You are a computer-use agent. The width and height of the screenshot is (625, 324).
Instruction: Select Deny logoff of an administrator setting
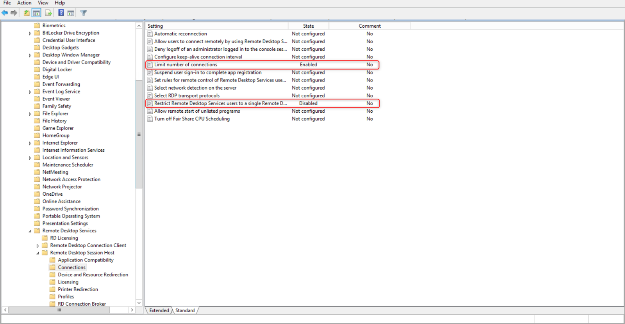tap(220, 49)
